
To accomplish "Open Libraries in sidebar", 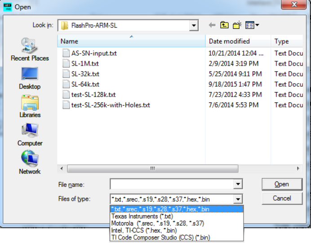I will tap(30, 106).
